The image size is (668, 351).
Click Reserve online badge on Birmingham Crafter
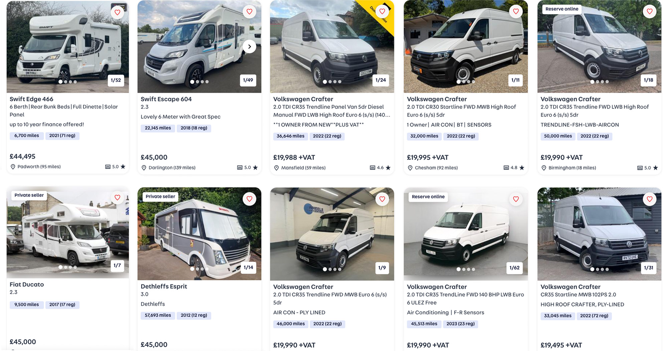[562, 9]
